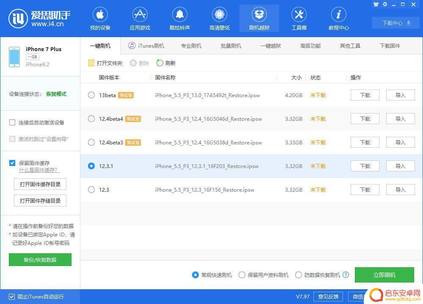Click 固件版本 column header
This screenshot has width=423, height=304.
point(109,78)
